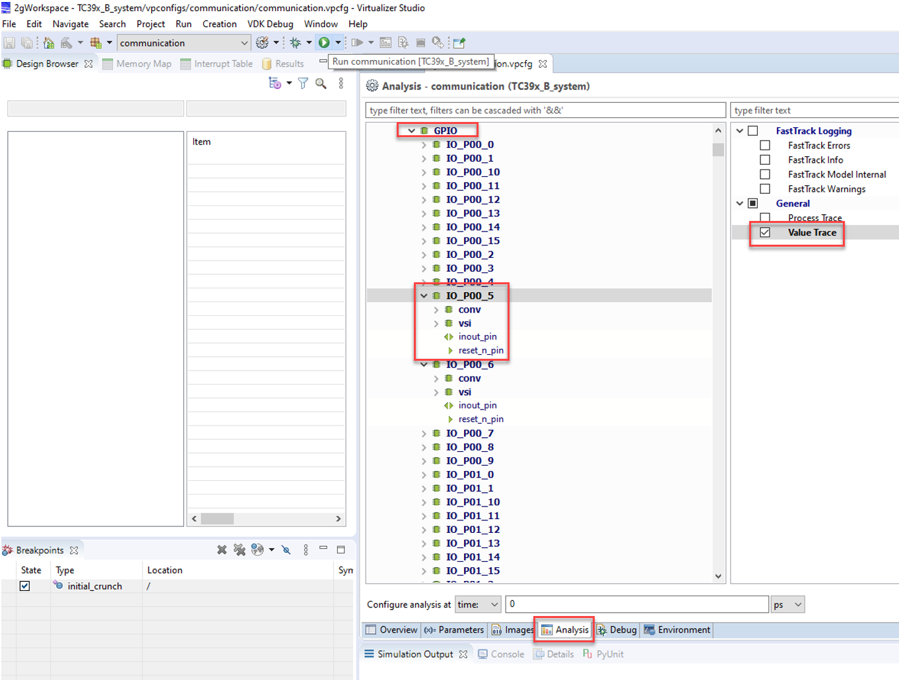Save the current vpcfg file
Viewport: 899px width, 680px height.
pyautogui.click(x=9, y=42)
